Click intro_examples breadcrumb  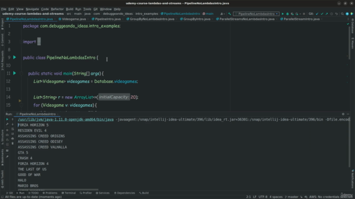(146, 14)
